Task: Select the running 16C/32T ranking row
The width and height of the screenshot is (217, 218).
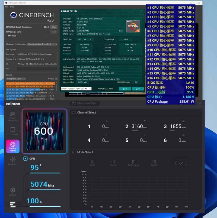Action: 31,83
